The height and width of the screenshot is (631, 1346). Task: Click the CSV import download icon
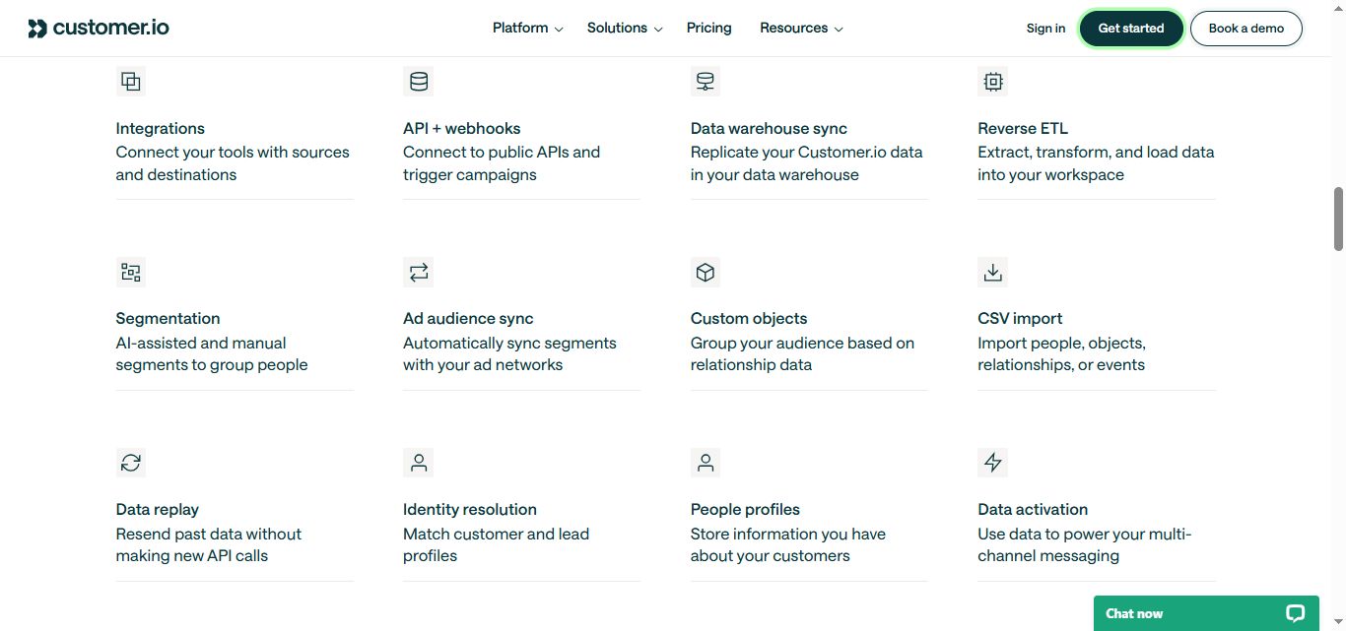tap(992, 272)
